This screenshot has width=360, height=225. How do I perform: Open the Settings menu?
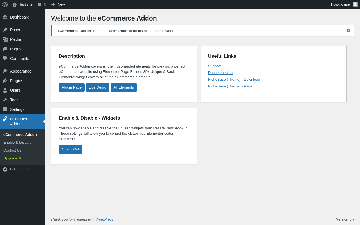pyautogui.click(x=22, y=109)
